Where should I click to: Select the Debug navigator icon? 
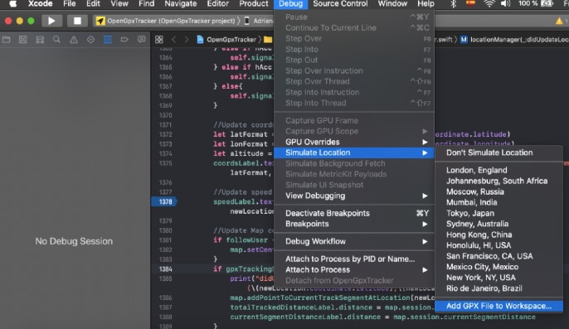tap(108, 40)
